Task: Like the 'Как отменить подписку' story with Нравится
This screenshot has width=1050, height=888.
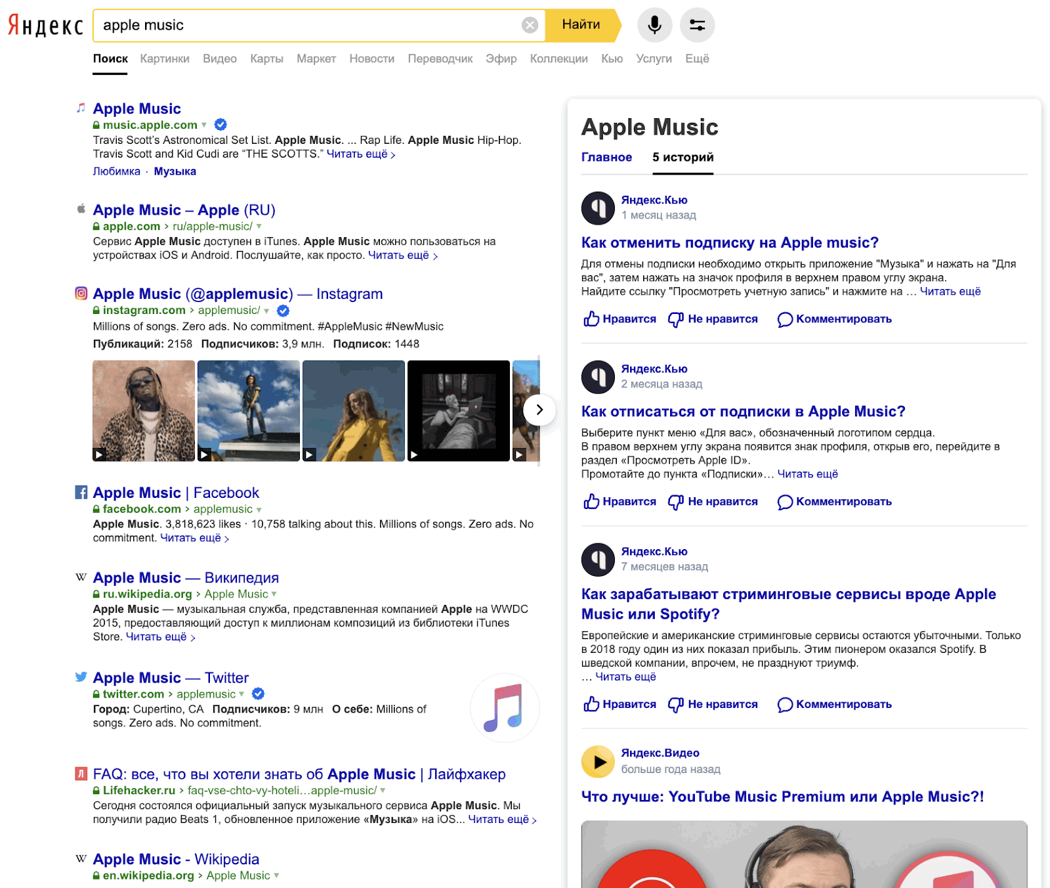Action: pyautogui.click(x=619, y=319)
